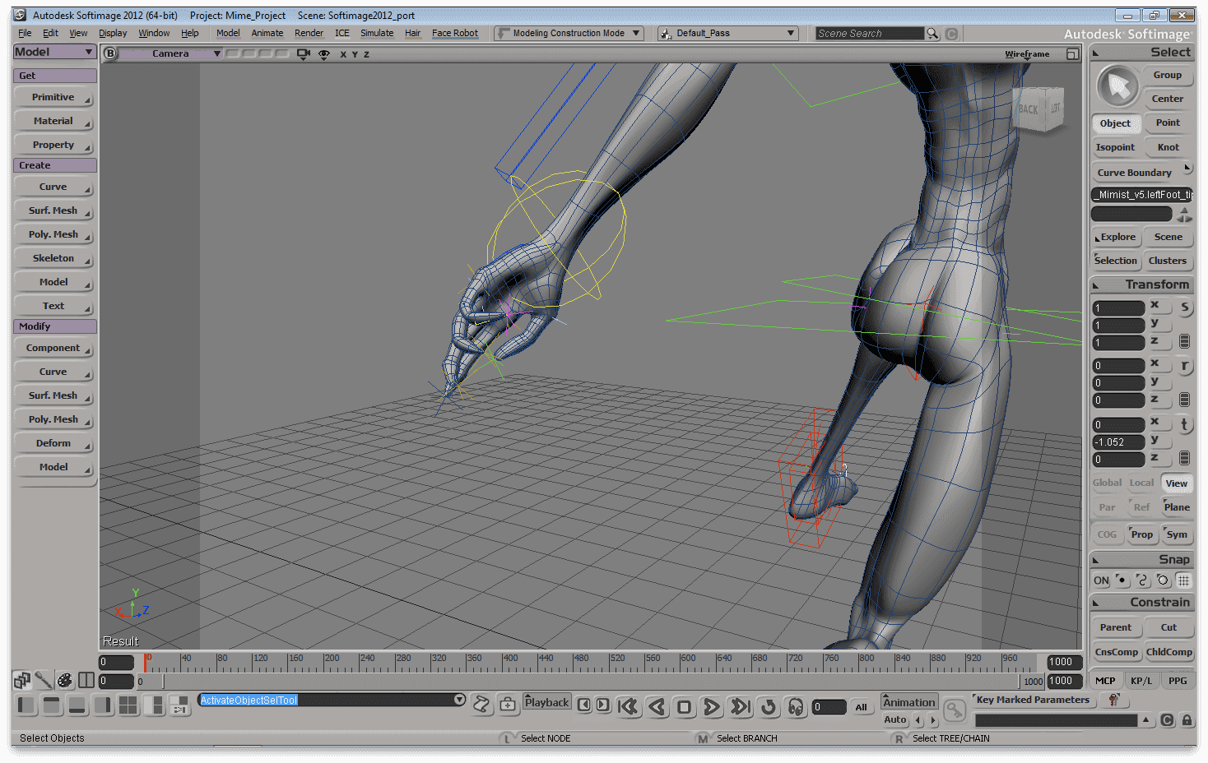Click the Deform button

pyautogui.click(x=53, y=443)
